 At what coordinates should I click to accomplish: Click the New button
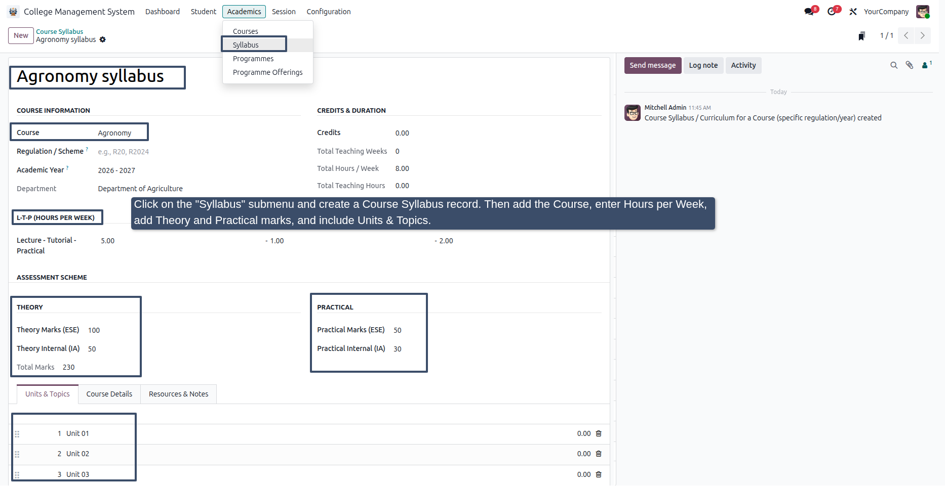click(21, 35)
